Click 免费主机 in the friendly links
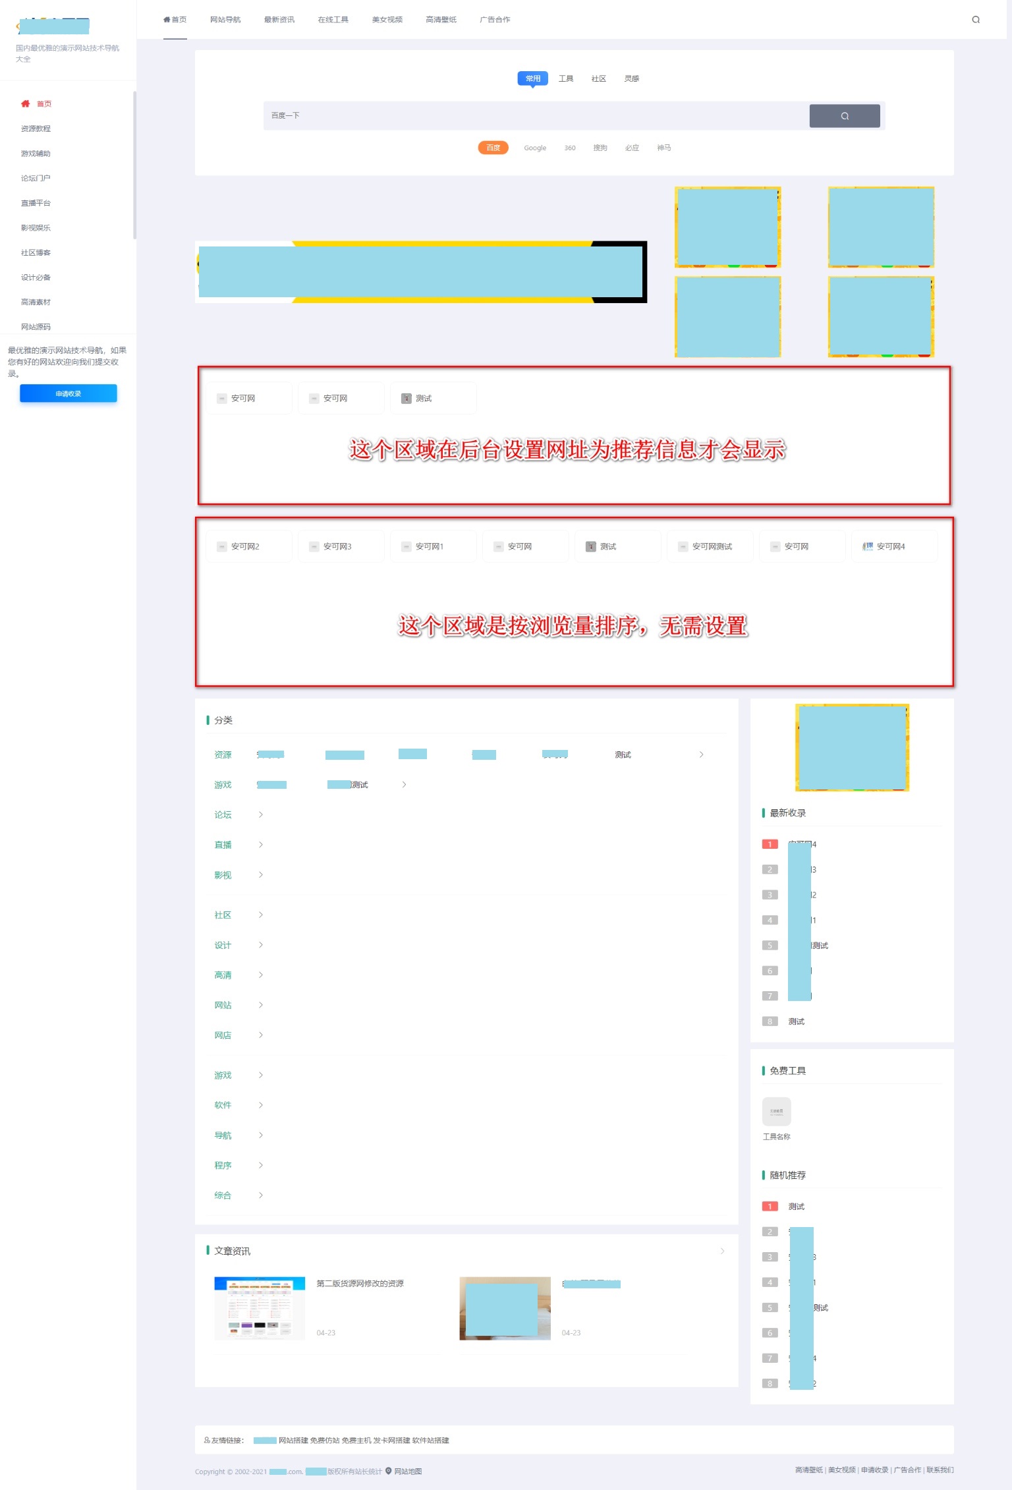The image size is (1012, 1490). tap(356, 1440)
